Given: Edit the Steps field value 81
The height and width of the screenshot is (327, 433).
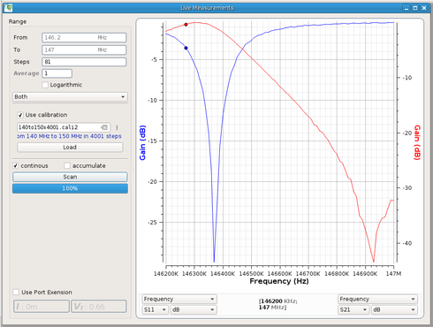Looking at the screenshot, I should click(84, 62).
